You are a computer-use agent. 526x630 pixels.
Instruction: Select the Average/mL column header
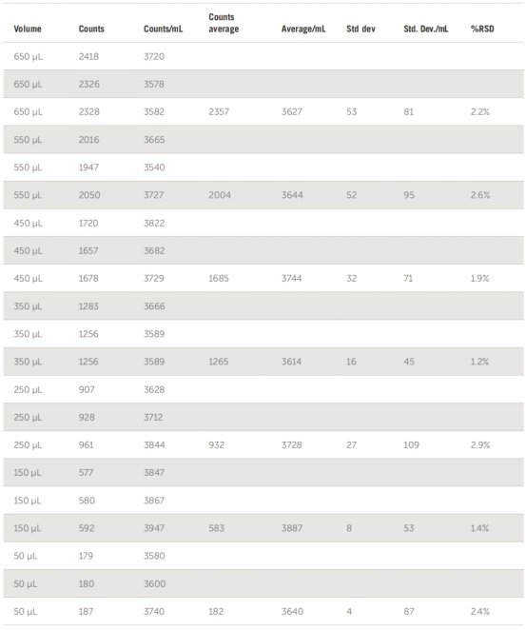[303, 29]
